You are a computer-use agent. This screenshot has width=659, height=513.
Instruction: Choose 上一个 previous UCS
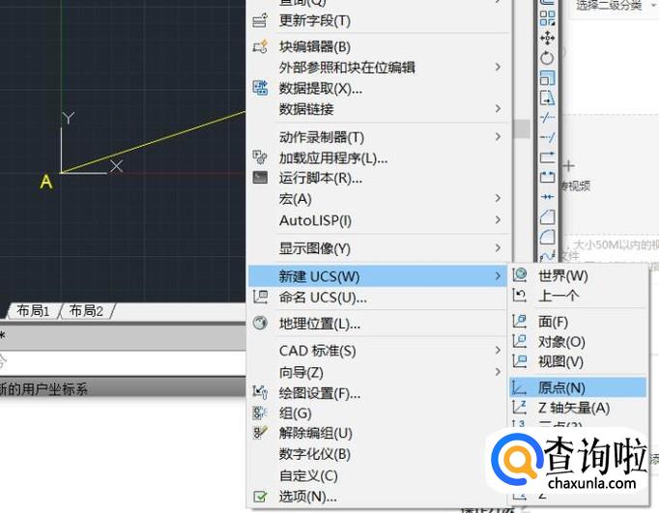(559, 296)
